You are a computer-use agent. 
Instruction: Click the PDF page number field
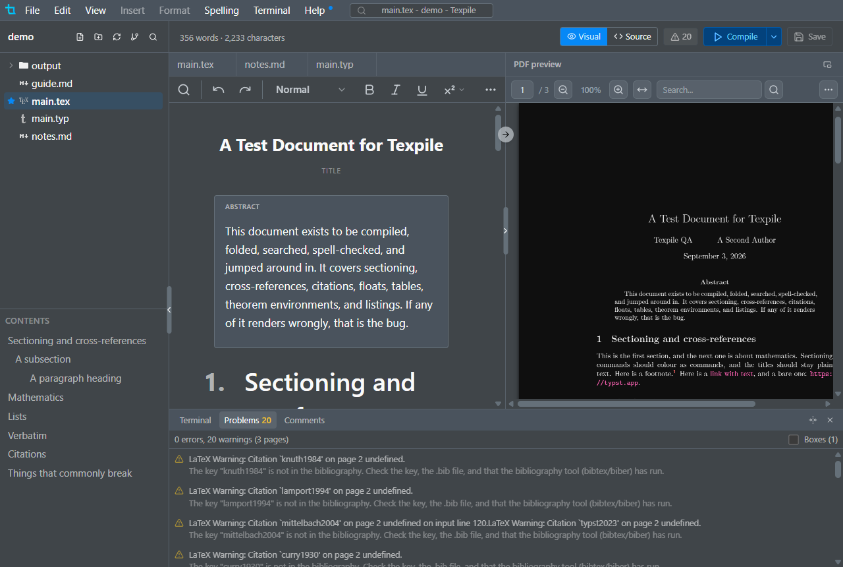click(522, 90)
